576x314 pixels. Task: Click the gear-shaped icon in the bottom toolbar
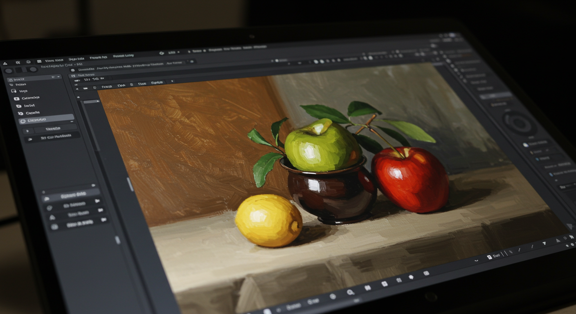point(411,277)
